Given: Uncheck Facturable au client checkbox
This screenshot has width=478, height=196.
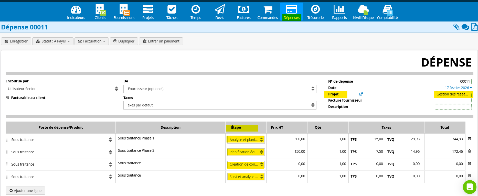Looking at the screenshot, I should click(x=8, y=98).
